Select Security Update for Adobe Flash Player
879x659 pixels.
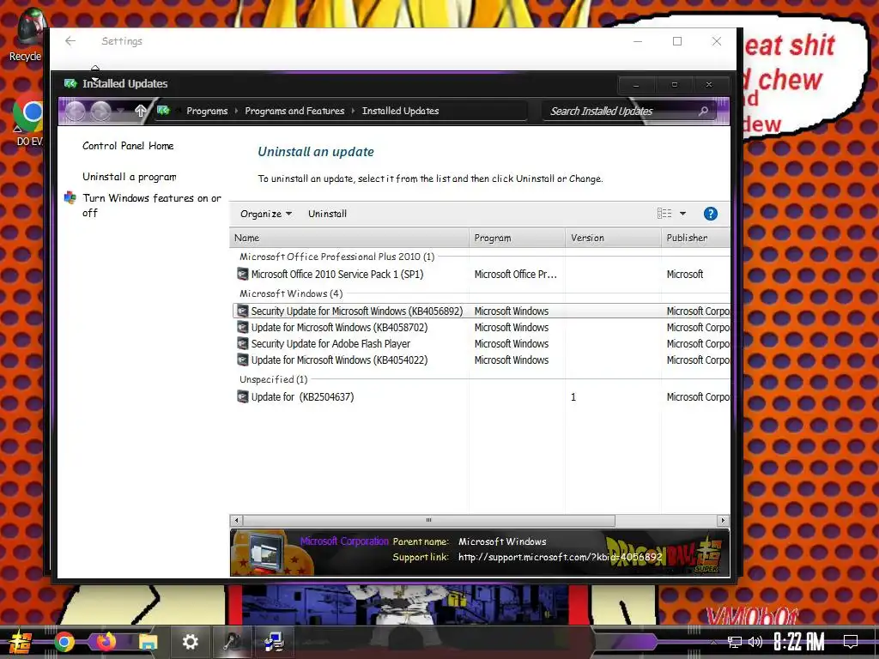coord(330,343)
